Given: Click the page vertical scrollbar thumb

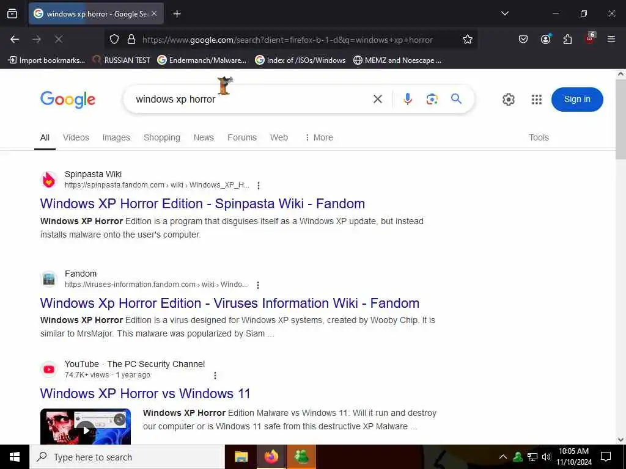Looking at the screenshot, I should [x=621, y=120].
